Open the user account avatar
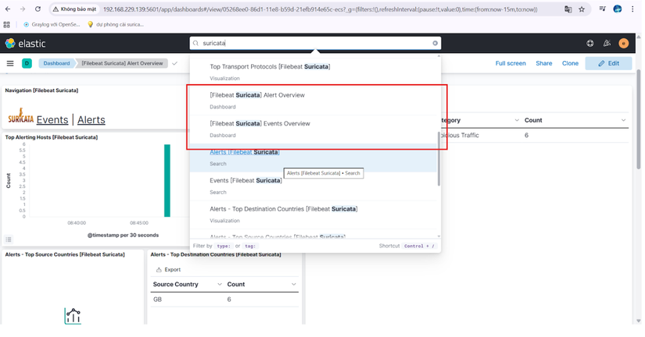The width and height of the screenshot is (645, 337). click(623, 44)
